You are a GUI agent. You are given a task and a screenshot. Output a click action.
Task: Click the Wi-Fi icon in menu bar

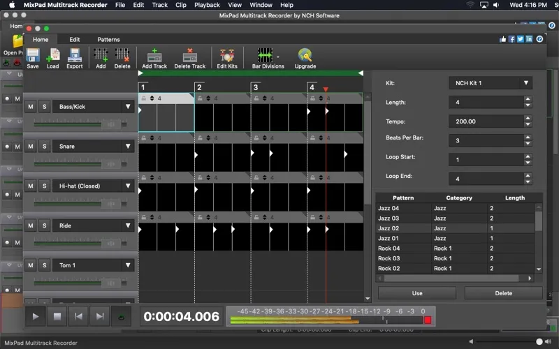coord(470,5)
